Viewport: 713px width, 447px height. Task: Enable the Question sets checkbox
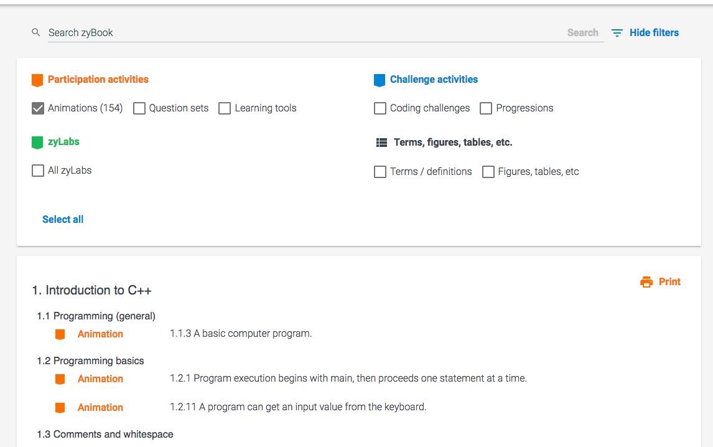click(139, 108)
